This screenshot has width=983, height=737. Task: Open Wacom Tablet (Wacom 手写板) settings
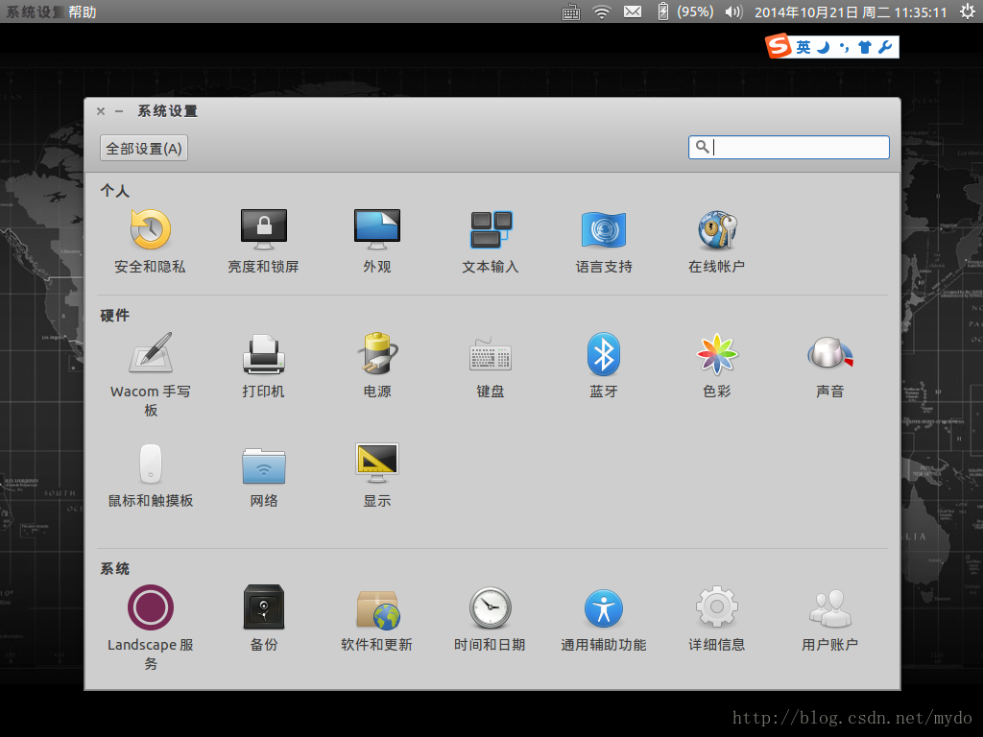click(151, 375)
